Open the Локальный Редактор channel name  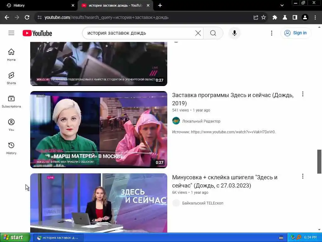pyautogui.click(x=201, y=121)
